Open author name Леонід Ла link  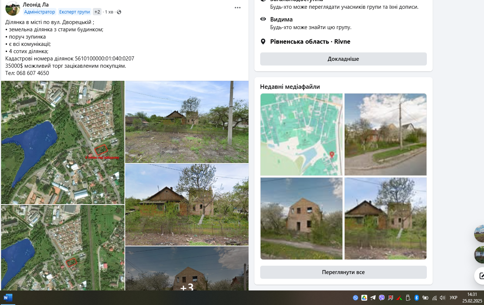[36, 4]
